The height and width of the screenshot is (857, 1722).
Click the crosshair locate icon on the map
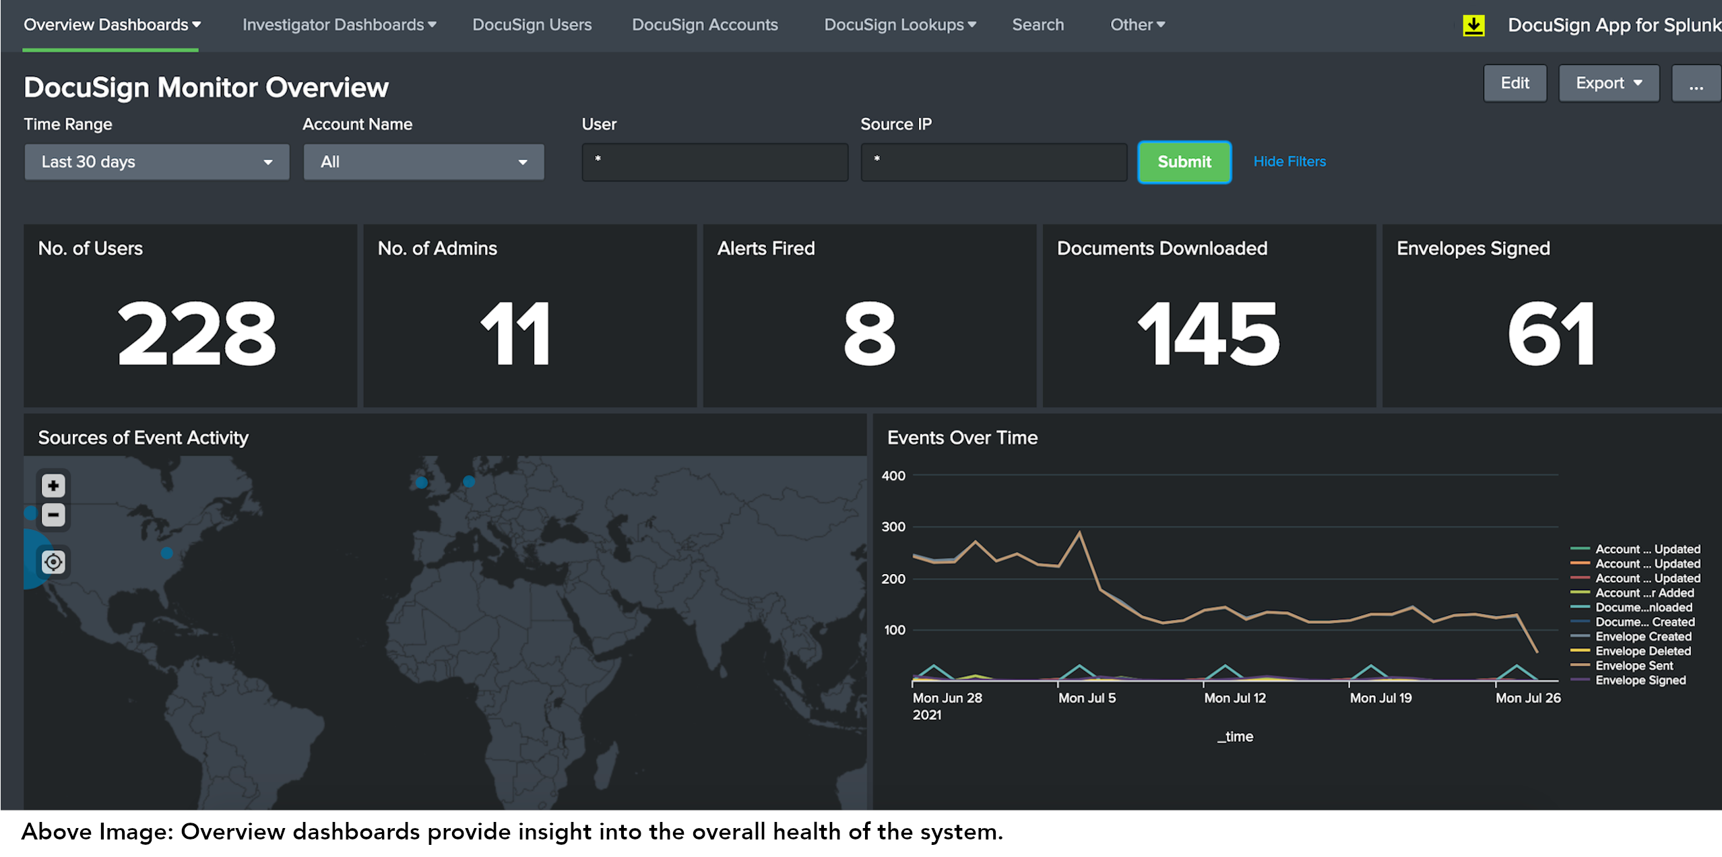53,561
